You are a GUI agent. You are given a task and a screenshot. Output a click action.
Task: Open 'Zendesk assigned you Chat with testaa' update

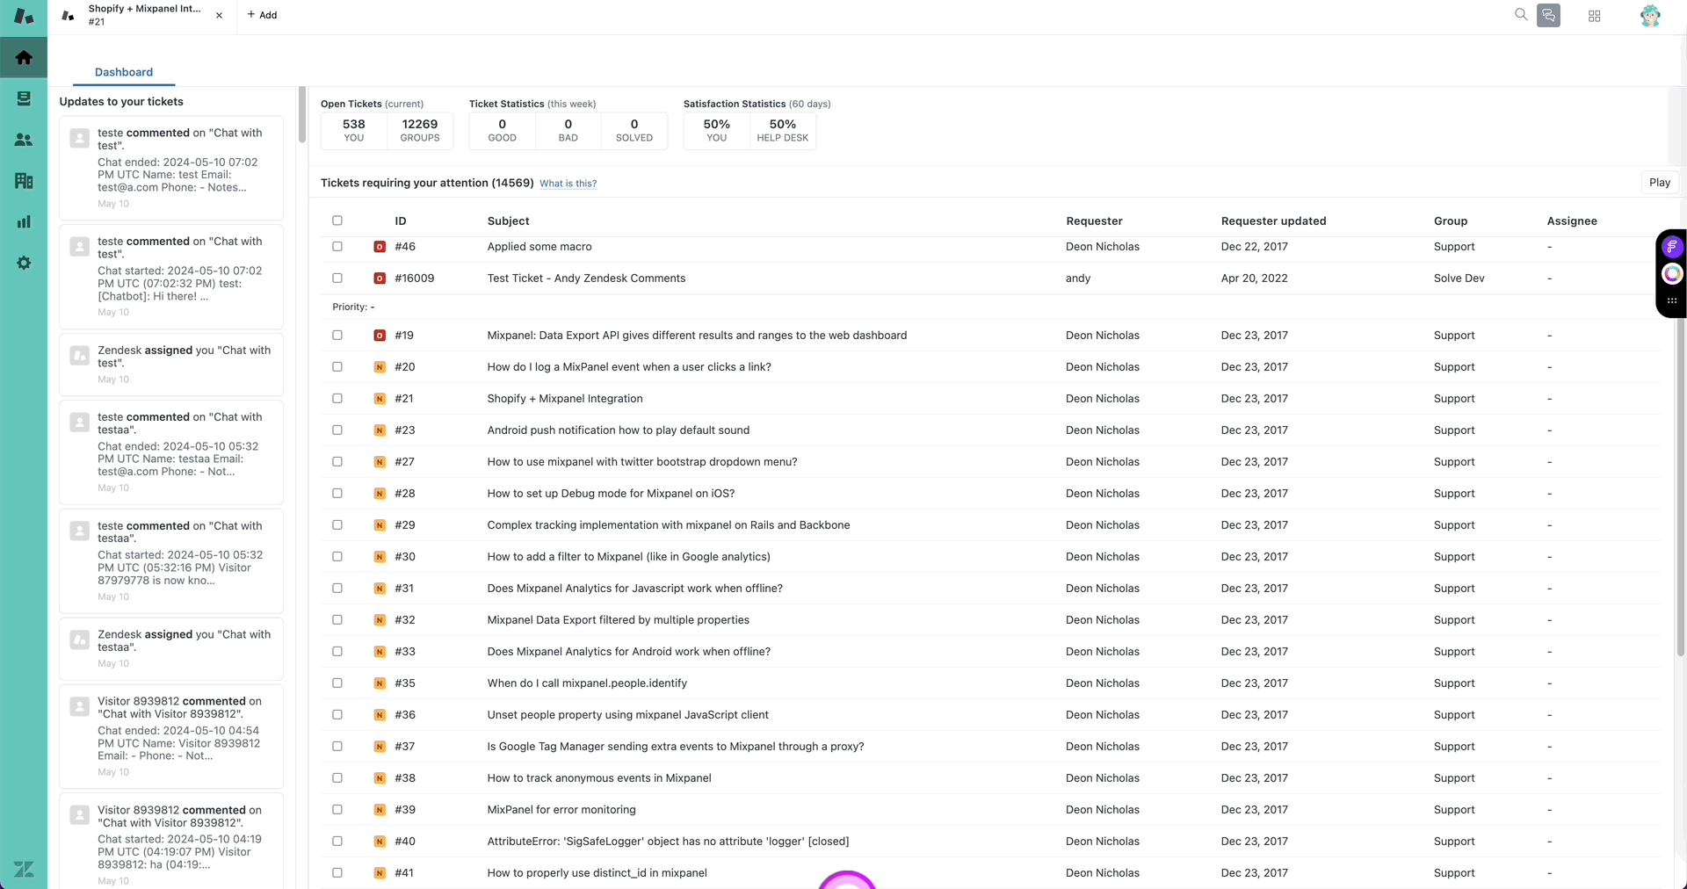(171, 648)
